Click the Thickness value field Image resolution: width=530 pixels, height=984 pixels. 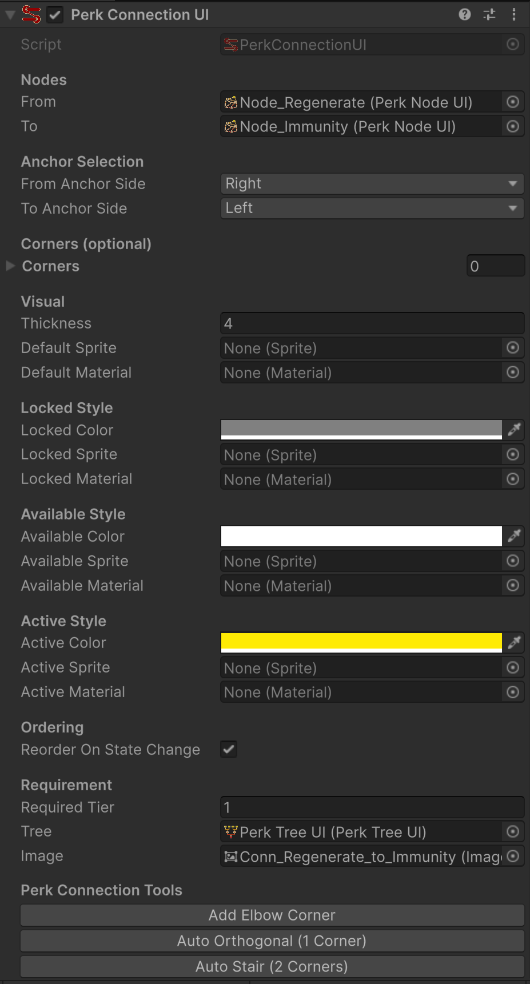[372, 323]
